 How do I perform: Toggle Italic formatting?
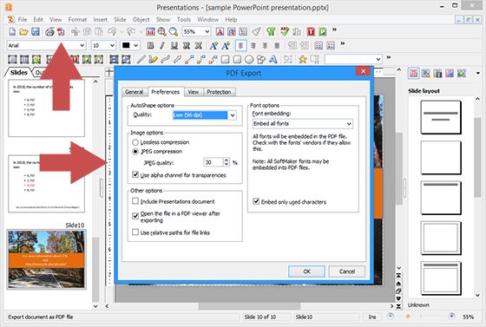(x=162, y=46)
